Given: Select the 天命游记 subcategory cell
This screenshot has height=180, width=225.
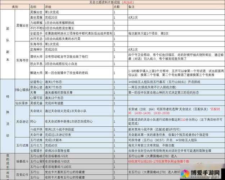Looking at the screenshot, I should coord(22,122).
